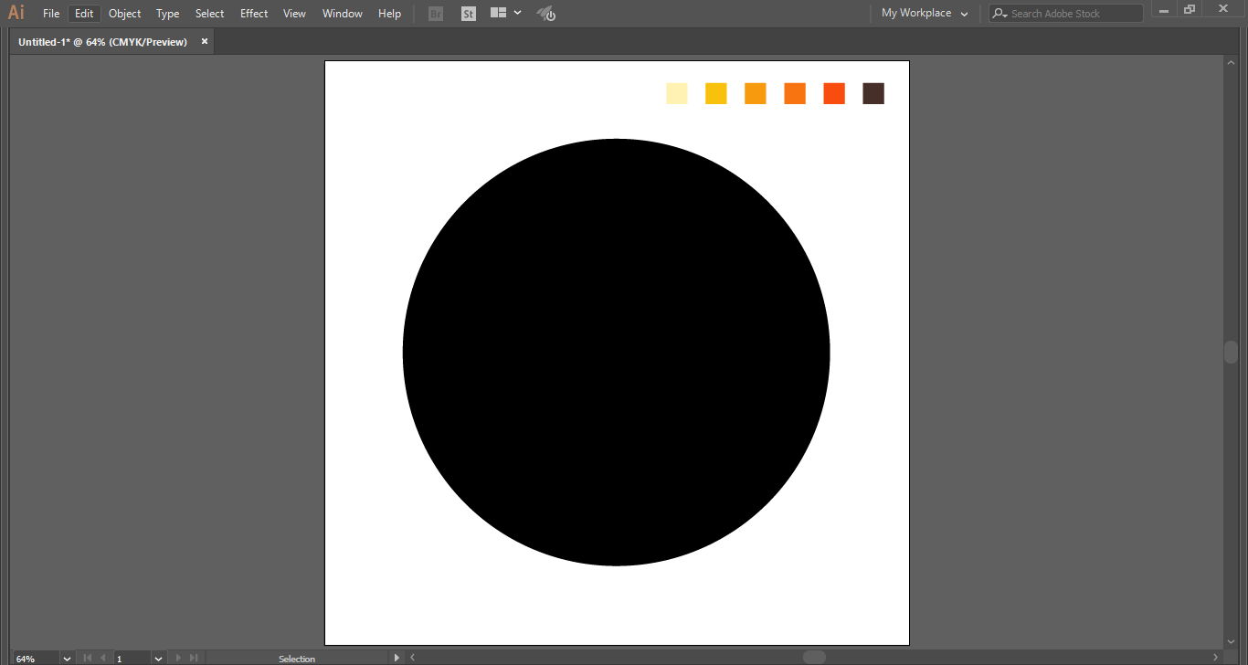
Task: Expand the zoom level dropdown
Action: click(x=67, y=659)
